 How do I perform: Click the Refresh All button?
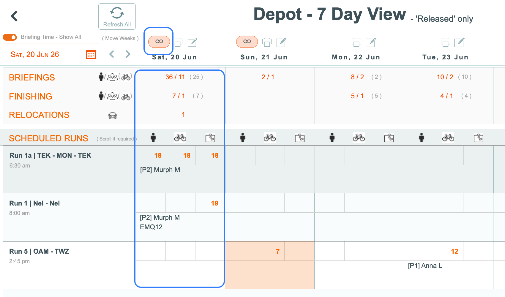point(117,17)
